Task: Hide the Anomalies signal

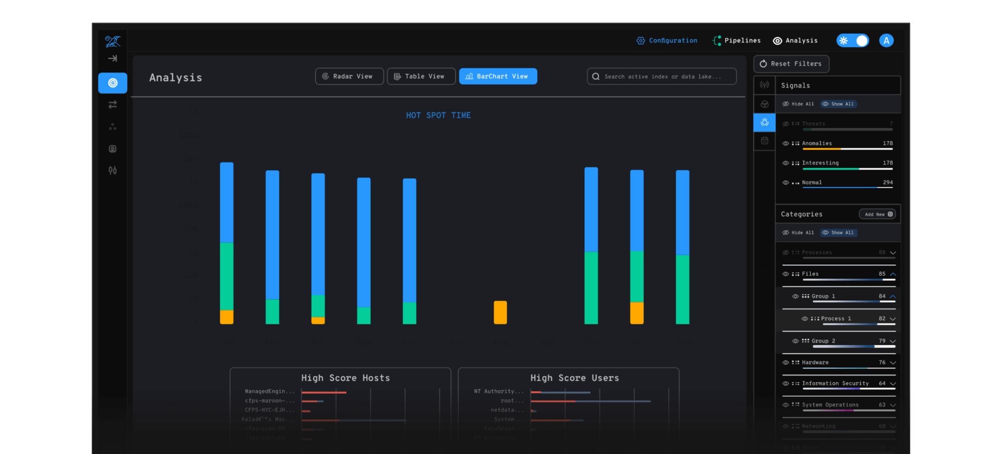Action: point(786,144)
